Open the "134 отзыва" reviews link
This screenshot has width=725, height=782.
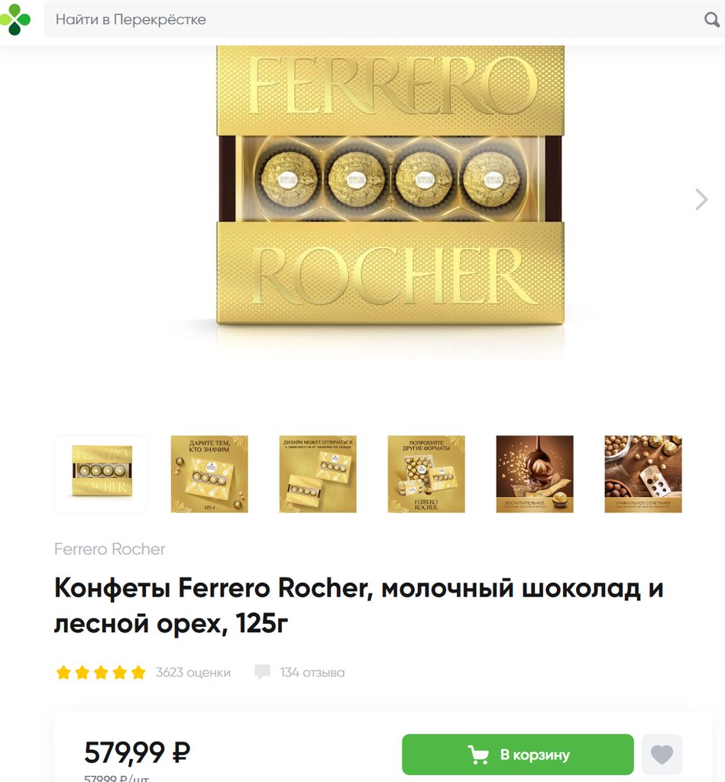click(312, 672)
